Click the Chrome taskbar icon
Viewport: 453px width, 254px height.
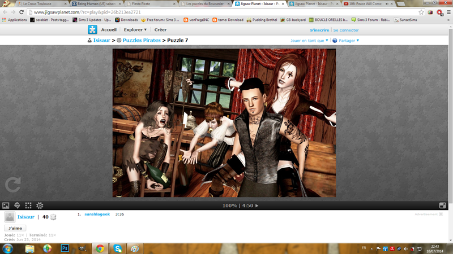tap(100, 248)
